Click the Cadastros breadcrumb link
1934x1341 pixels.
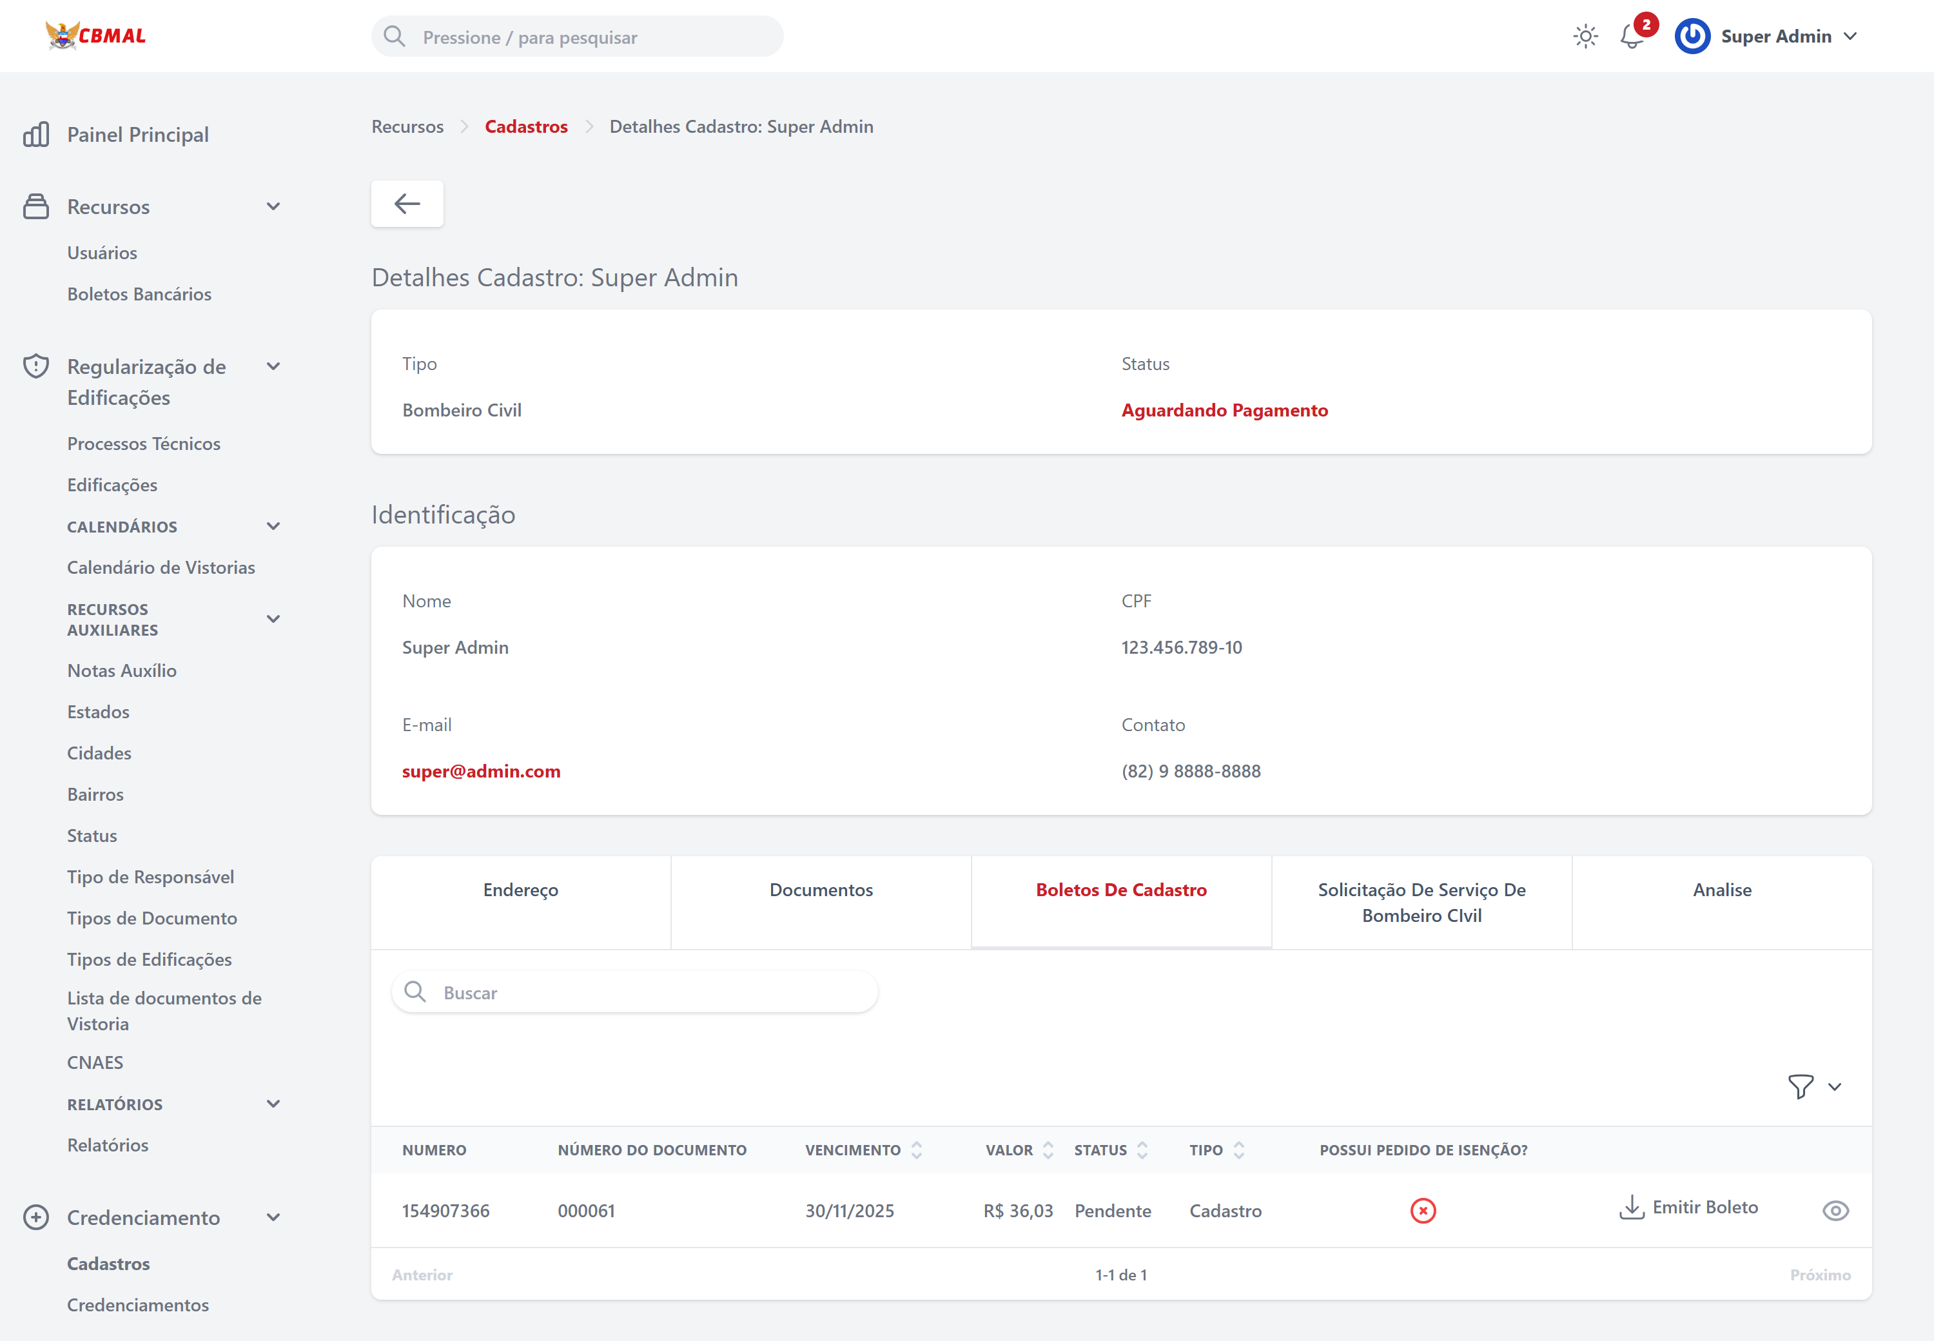(x=526, y=126)
